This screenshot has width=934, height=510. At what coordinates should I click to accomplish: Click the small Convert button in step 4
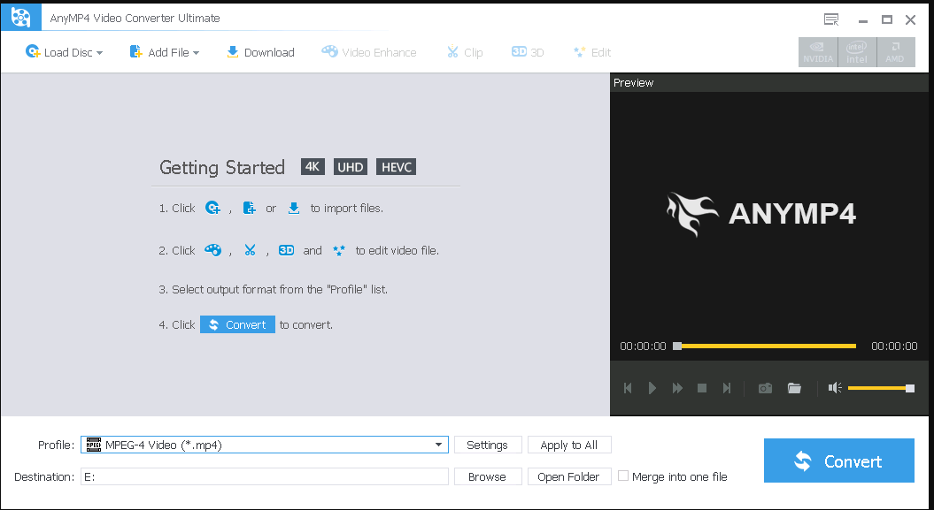(x=237, y=324)
